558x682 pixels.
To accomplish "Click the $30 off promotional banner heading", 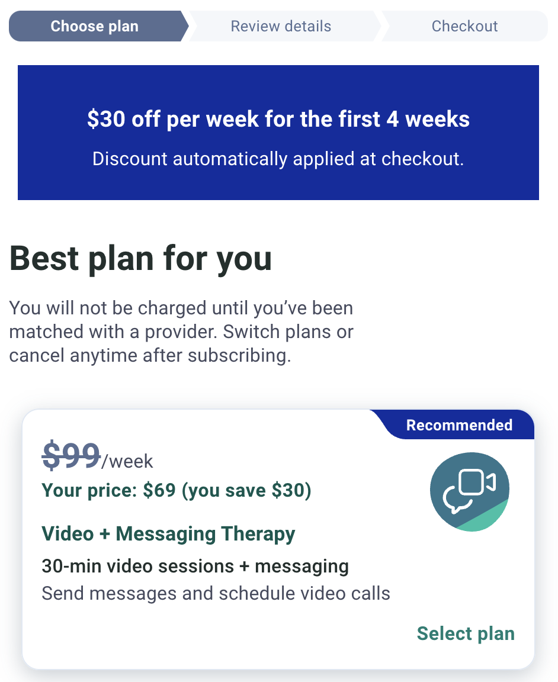I will (x=278, y=119).
